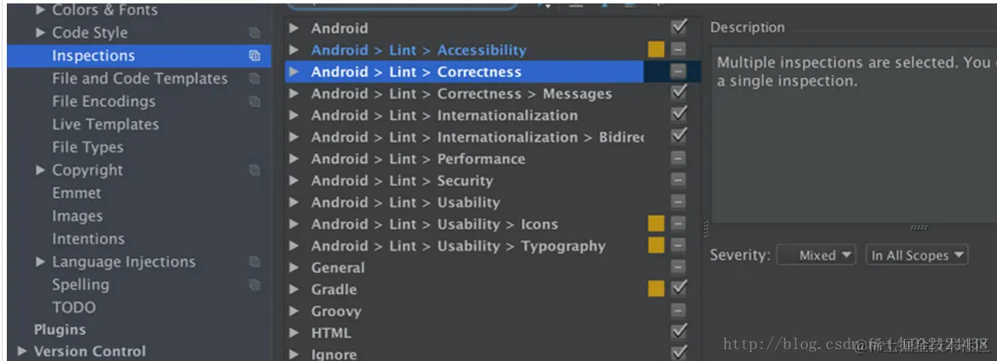
Task: Click the project icon next to File and Code Templates
Action: tap(254, 79)
